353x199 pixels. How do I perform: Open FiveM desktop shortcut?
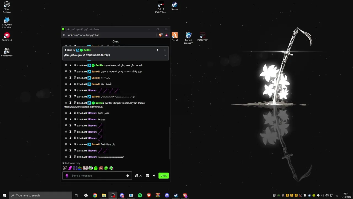tap(175, 37)
